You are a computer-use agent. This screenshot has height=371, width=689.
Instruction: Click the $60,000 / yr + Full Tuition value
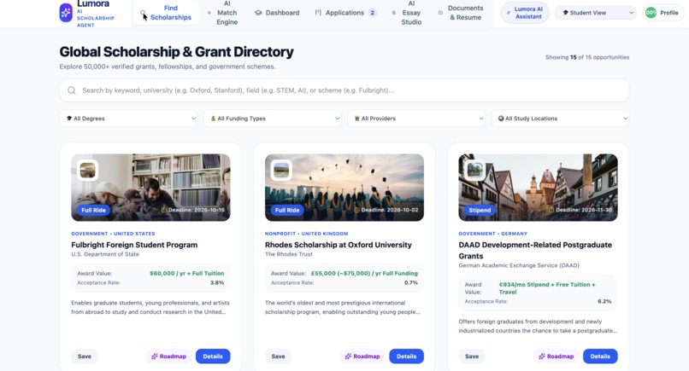(x=186, y=273)
